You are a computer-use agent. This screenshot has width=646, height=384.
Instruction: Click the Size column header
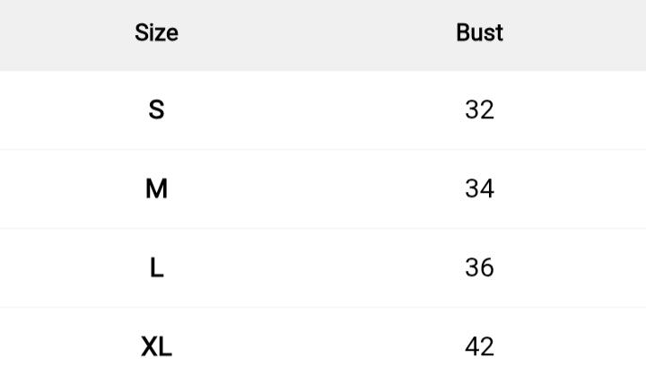(156, 33)
